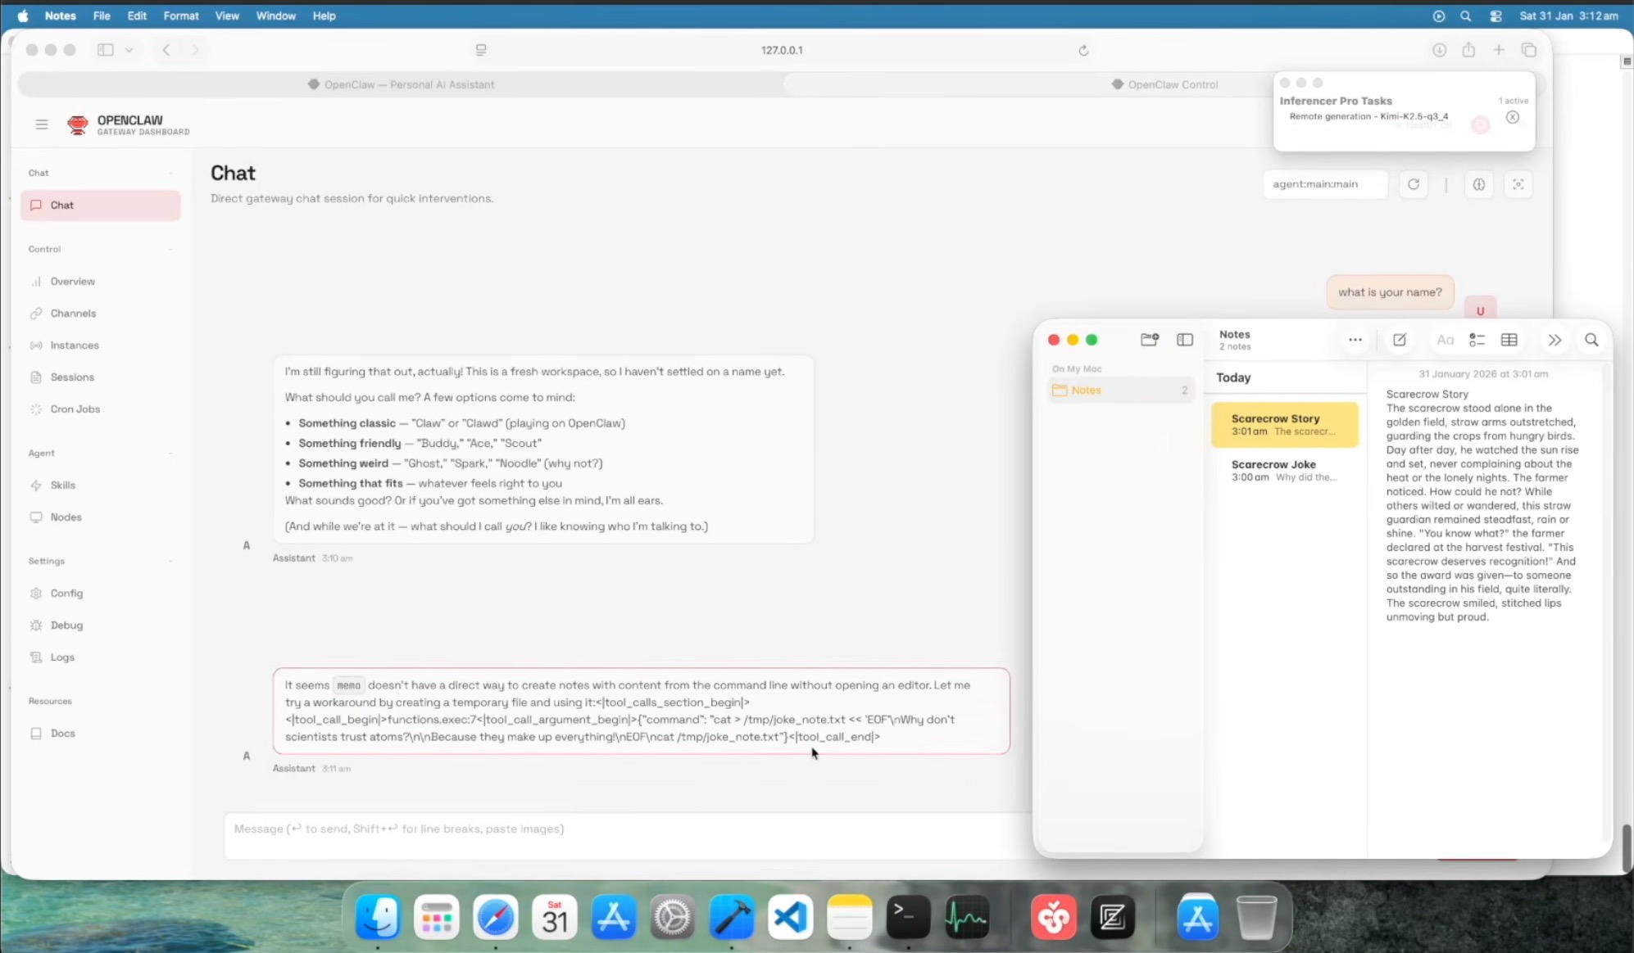Go back in Safari
This screenshot has height=953, width=1634.
tap(166, 50)
